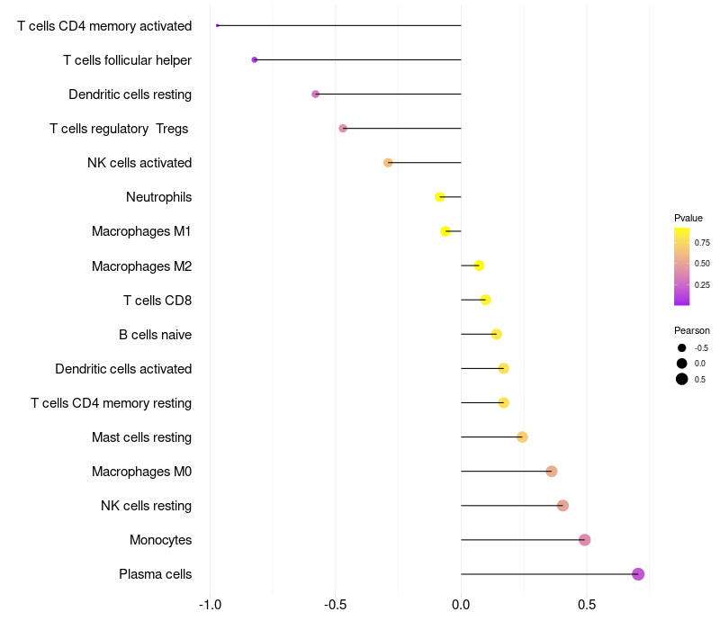The image size is (720, 630).
Task: Click the Monocytes lollipop dot
Action: pos(585,540)
